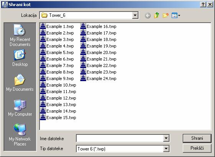Screen dimensions: 215x157
Task: Expand the Ime datoteke dropdown arrow
Action: click(x=166, y=138)
